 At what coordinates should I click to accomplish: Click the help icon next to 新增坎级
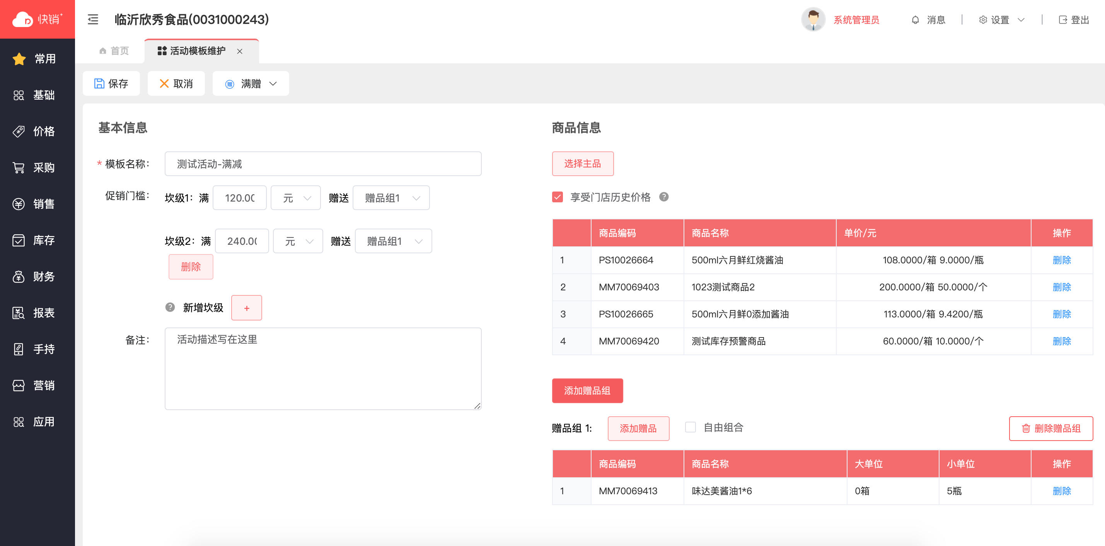click(x=170, y=307)
